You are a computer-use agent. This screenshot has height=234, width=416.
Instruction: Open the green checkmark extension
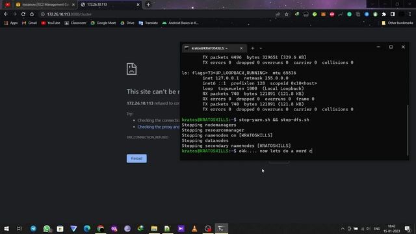pyautogui.click(x=315, y=14)
